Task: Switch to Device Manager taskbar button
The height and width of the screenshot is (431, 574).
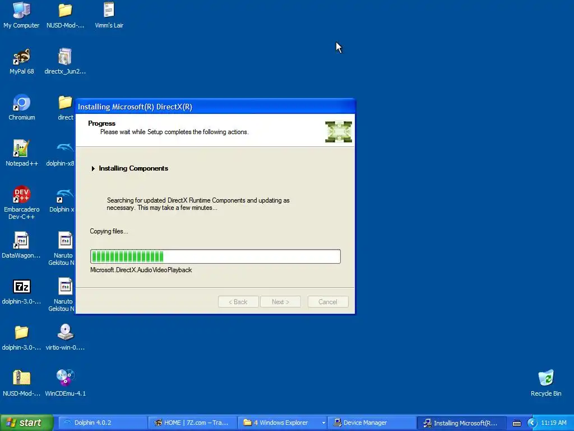Action: pos(372,423)
